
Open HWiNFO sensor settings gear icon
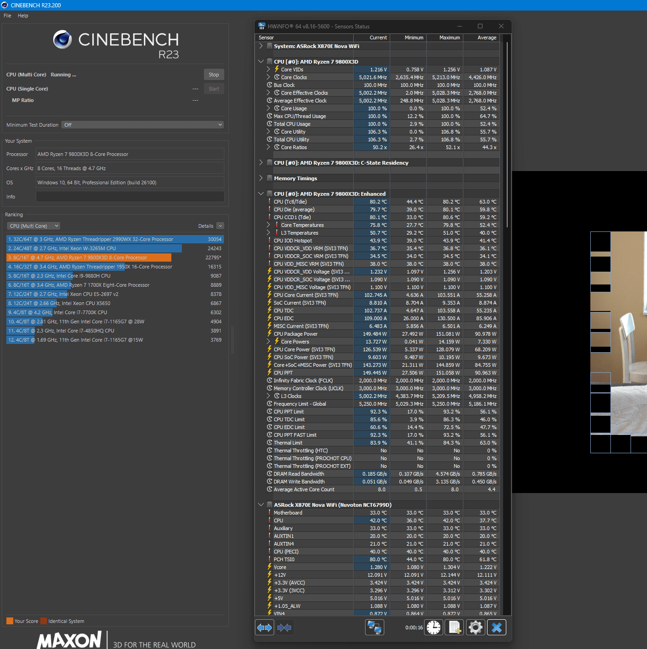point(476,628)
